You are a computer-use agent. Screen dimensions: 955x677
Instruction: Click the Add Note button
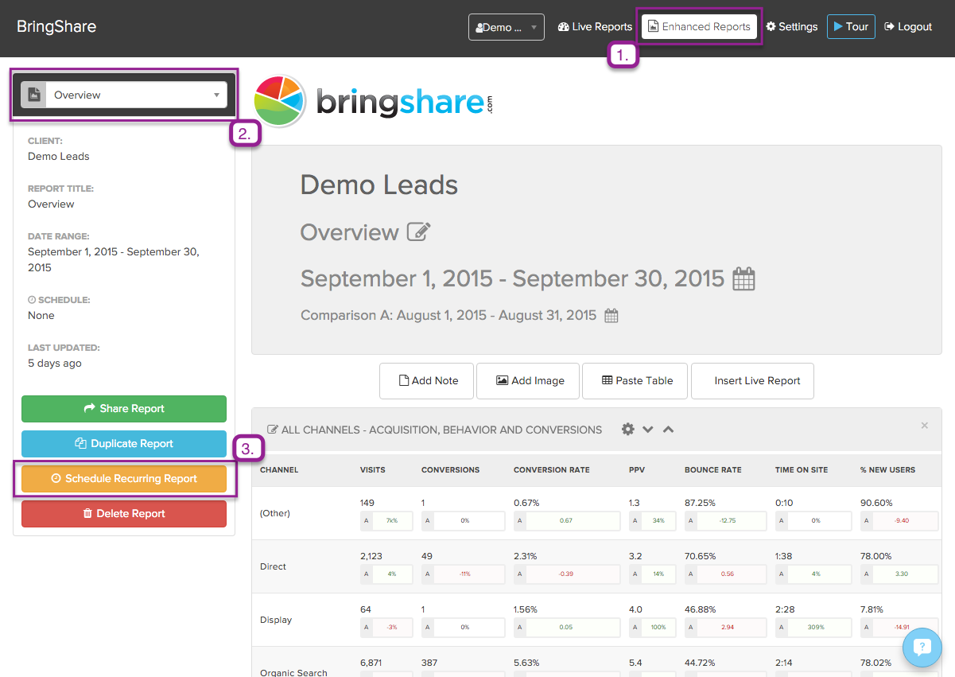[426, 381]
